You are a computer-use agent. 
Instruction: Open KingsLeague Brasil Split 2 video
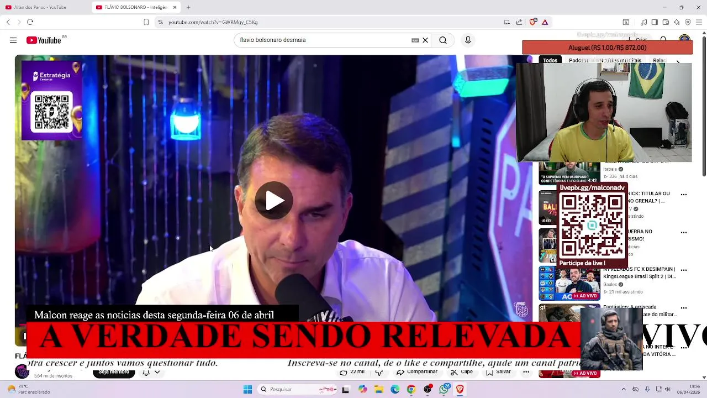coord(639,273)
